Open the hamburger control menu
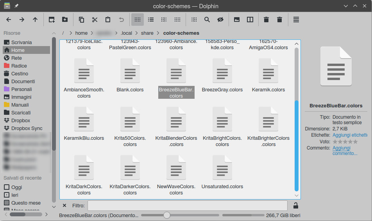The image size is (372, 221). coord(296,20)
